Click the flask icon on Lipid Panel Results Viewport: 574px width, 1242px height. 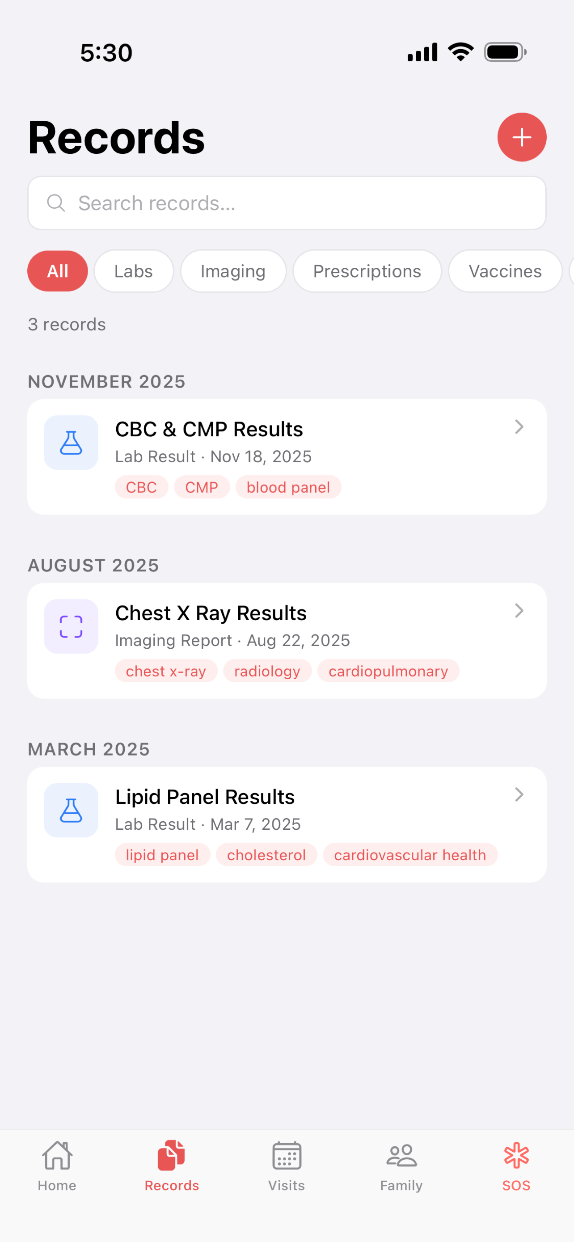(71, 810)
